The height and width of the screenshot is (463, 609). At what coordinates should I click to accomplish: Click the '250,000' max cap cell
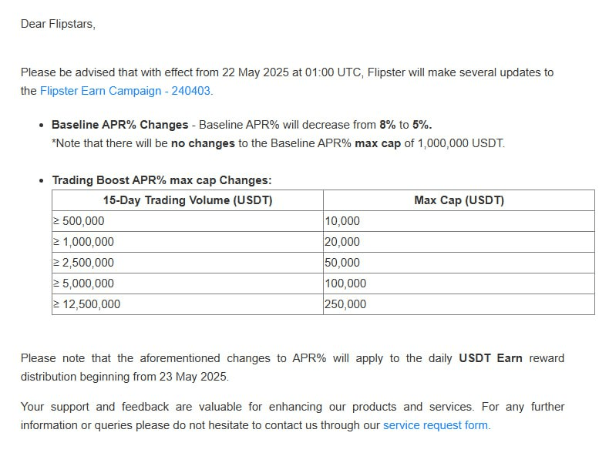tap(459, 304)
